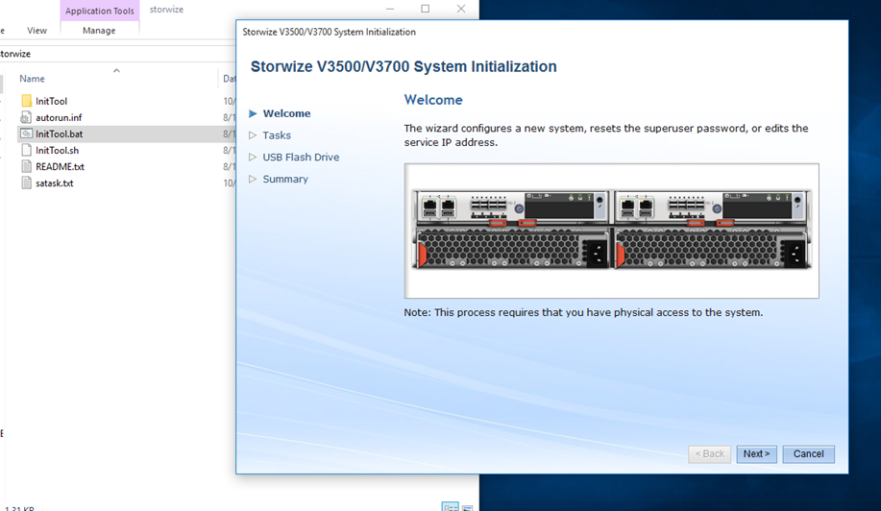Click the triangle beside Welcome step
The width and height of the screenshot is (881, 511).
point(253,113)
